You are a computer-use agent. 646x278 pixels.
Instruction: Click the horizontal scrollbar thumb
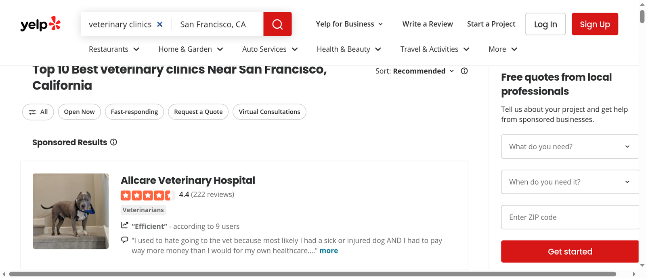pyautogui.click(x=313, y=274)
